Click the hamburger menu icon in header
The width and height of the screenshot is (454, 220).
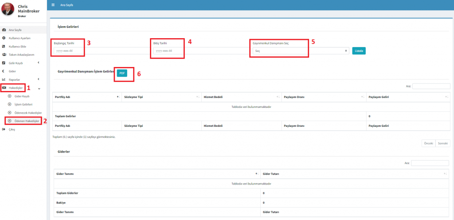[x=53, y=4]
